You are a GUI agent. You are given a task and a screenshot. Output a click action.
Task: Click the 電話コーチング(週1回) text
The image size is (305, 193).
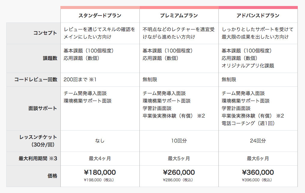248,123
